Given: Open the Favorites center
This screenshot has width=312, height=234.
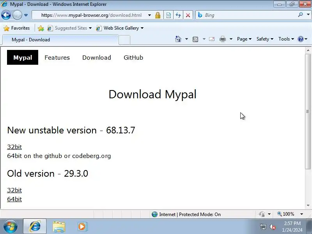Looking at the screenshot, I should click(x=17, y=28).
